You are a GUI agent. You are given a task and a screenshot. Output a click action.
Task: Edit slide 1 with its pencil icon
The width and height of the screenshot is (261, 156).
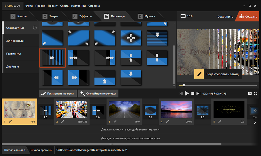[10, 121]
